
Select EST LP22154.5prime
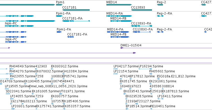click(126, 71)
